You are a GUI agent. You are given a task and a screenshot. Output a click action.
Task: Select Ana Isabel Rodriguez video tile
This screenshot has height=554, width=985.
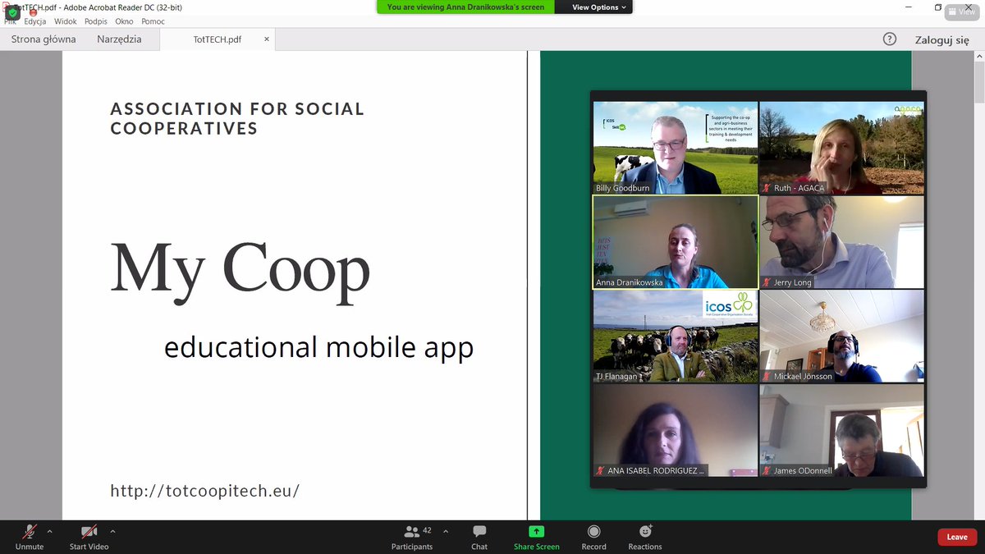pos(675,431)
